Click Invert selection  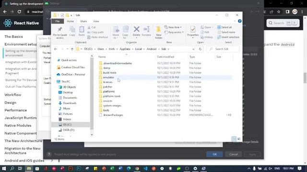[x=228, y=37]
